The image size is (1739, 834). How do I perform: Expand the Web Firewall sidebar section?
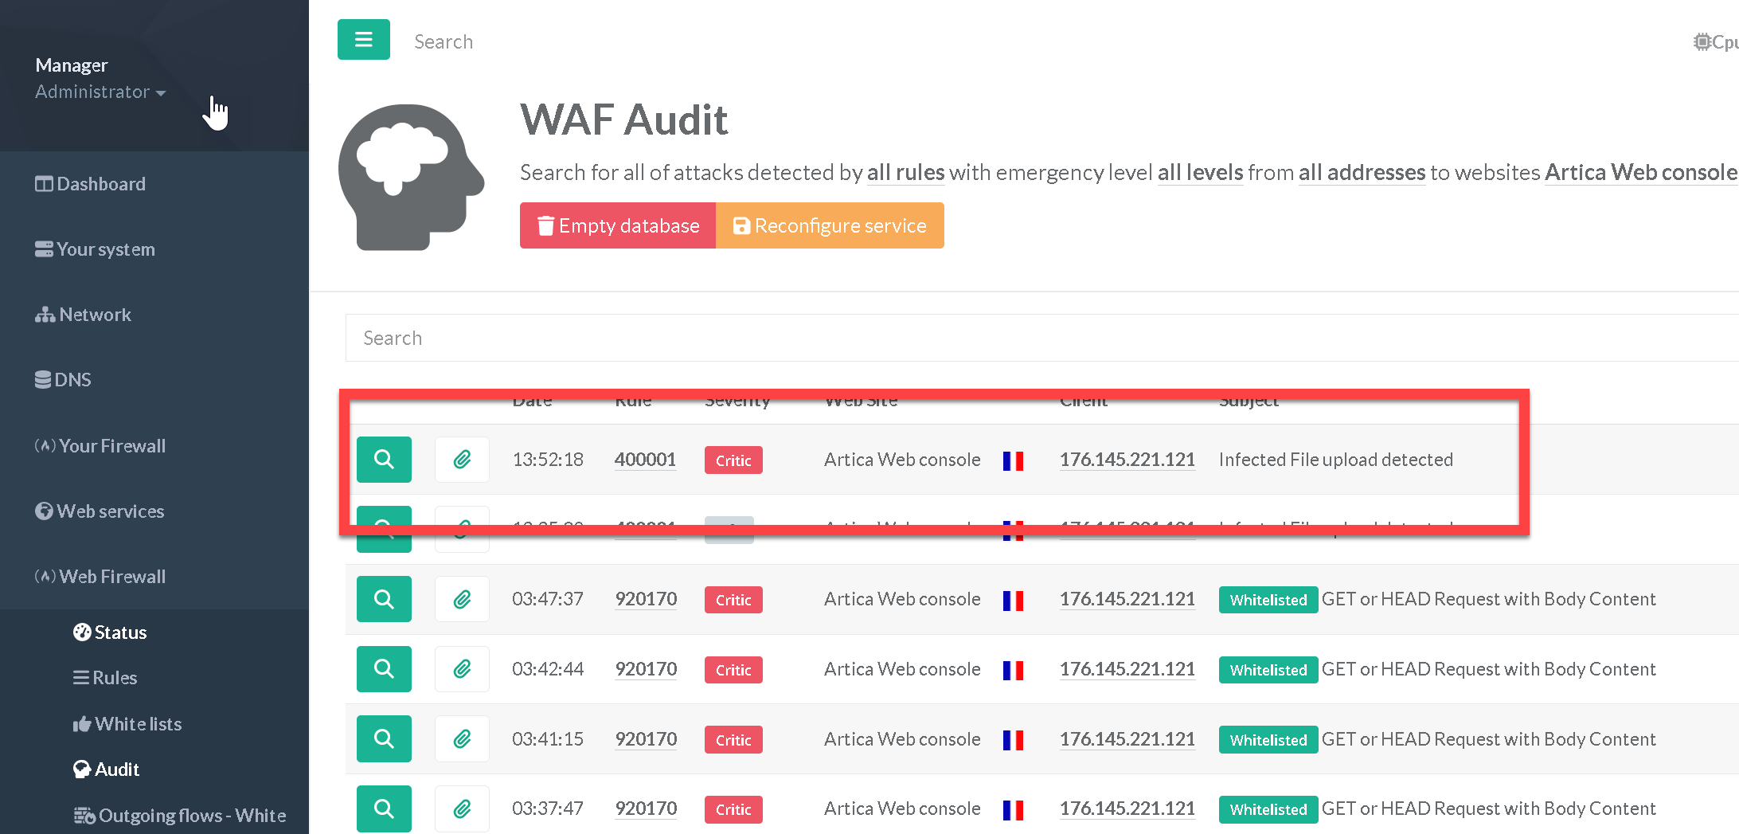coord(111,577)
